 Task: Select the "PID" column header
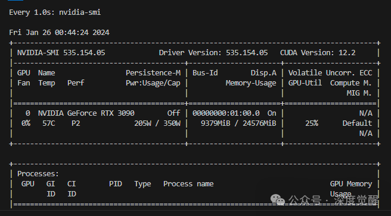click(x=116, y=184)
